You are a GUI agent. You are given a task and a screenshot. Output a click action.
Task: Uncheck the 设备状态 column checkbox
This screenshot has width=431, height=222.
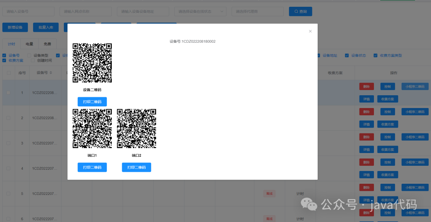coord(347,55)
